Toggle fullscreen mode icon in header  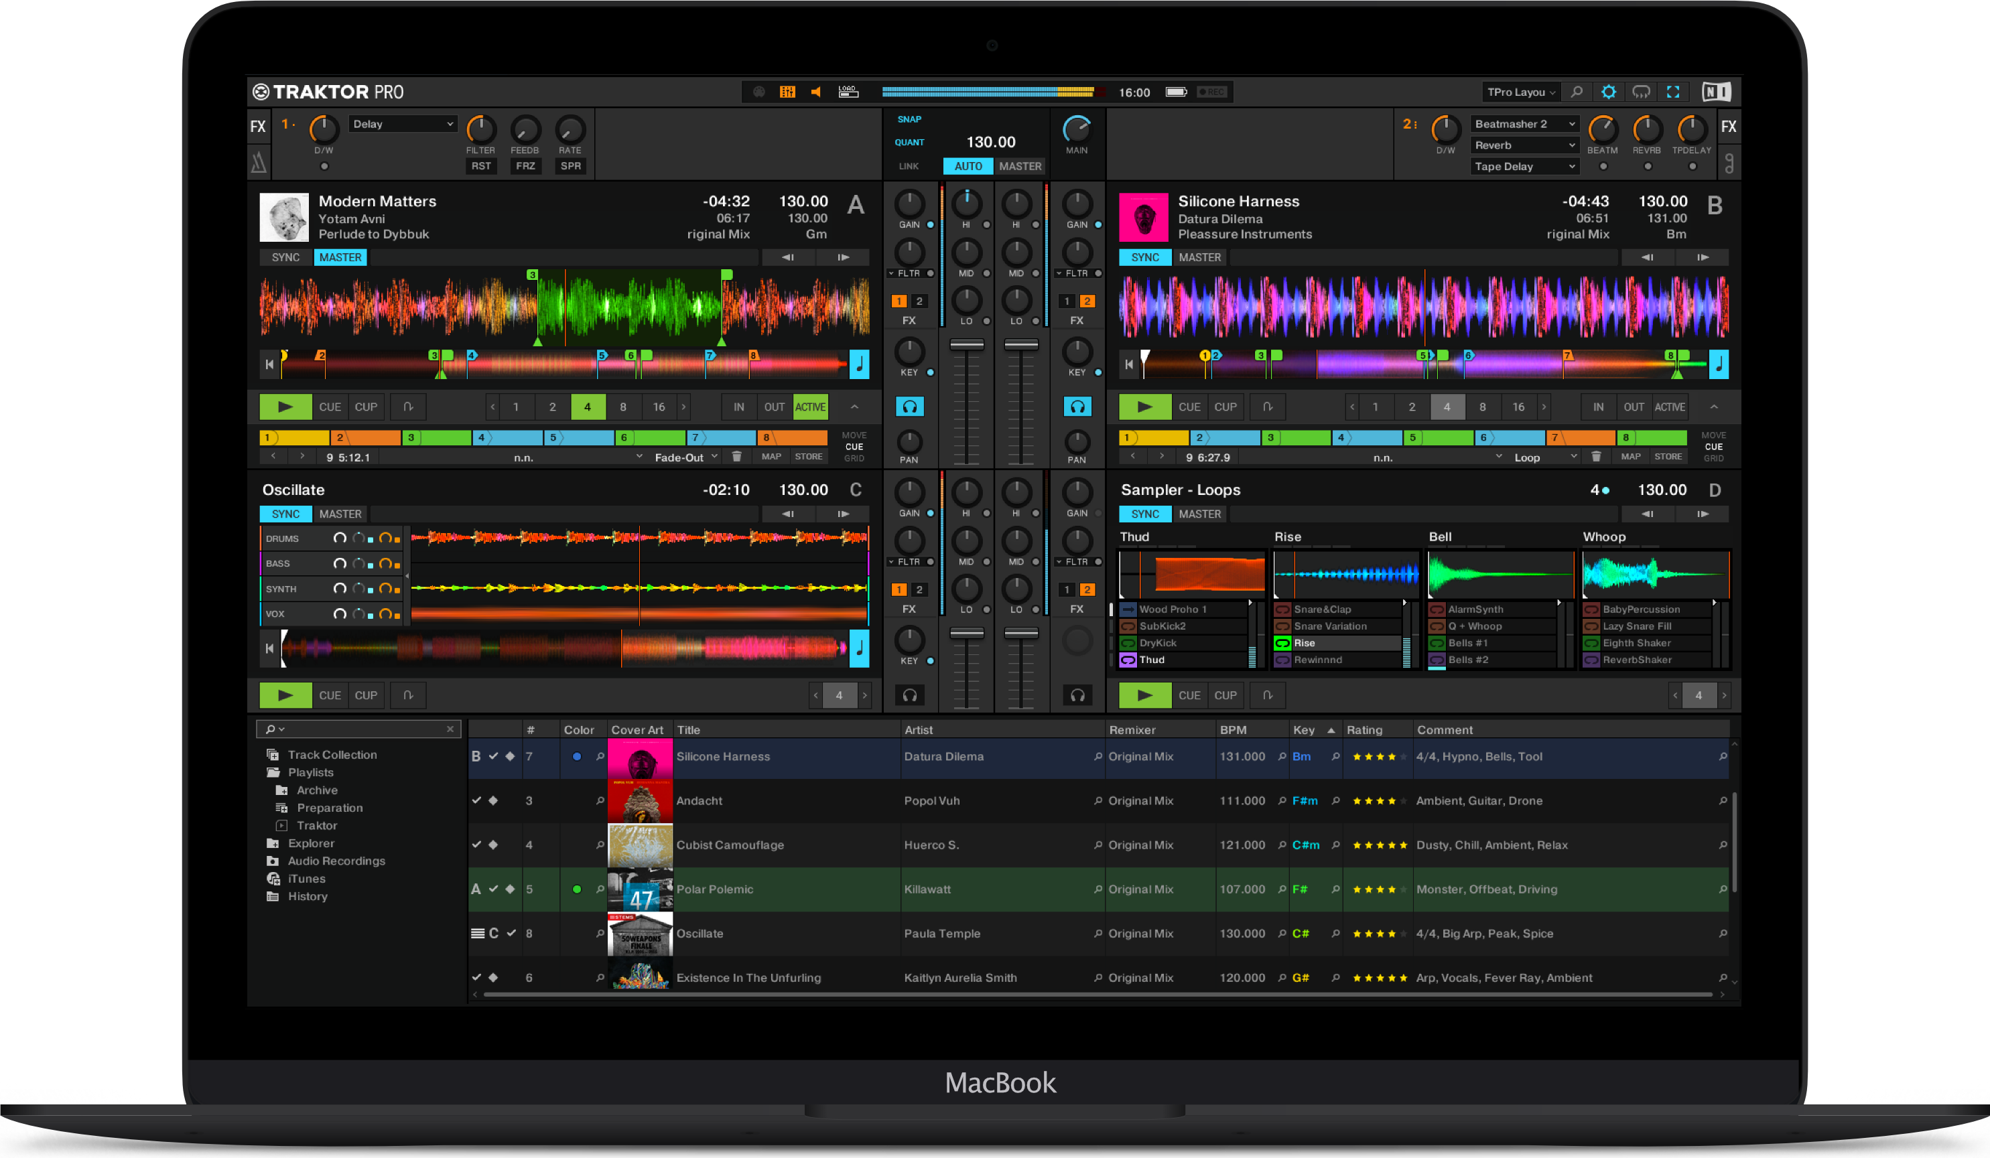1672,92
